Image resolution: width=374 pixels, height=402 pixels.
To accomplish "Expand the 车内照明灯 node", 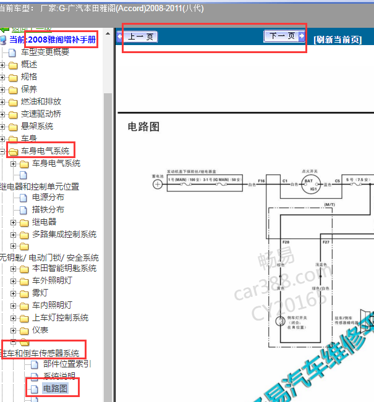I will (13, 306).
